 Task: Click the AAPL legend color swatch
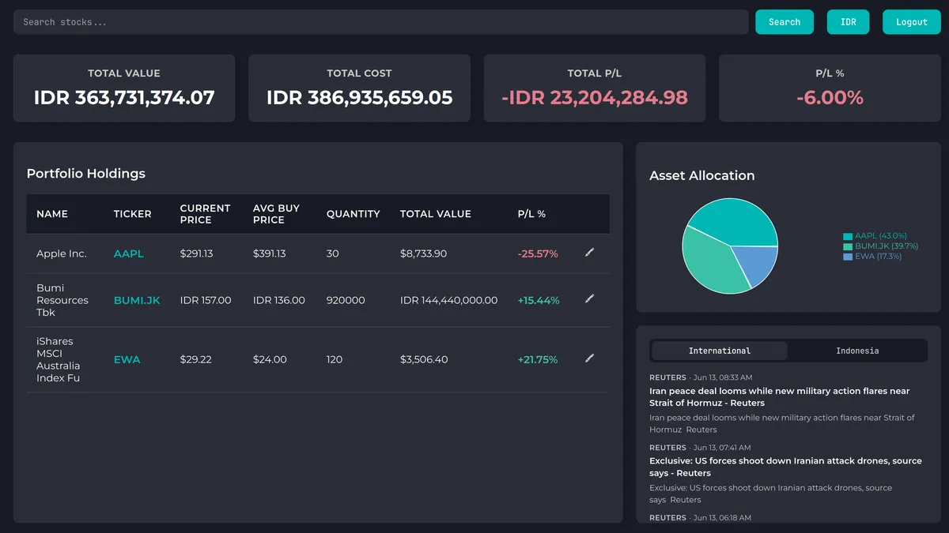click(x=848, y=236)
